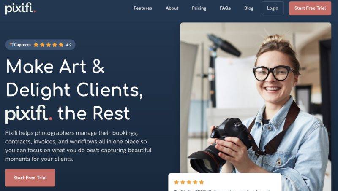338x191 pixels.
Task: Open the Features menu item
Action: (x=143, y=8)
